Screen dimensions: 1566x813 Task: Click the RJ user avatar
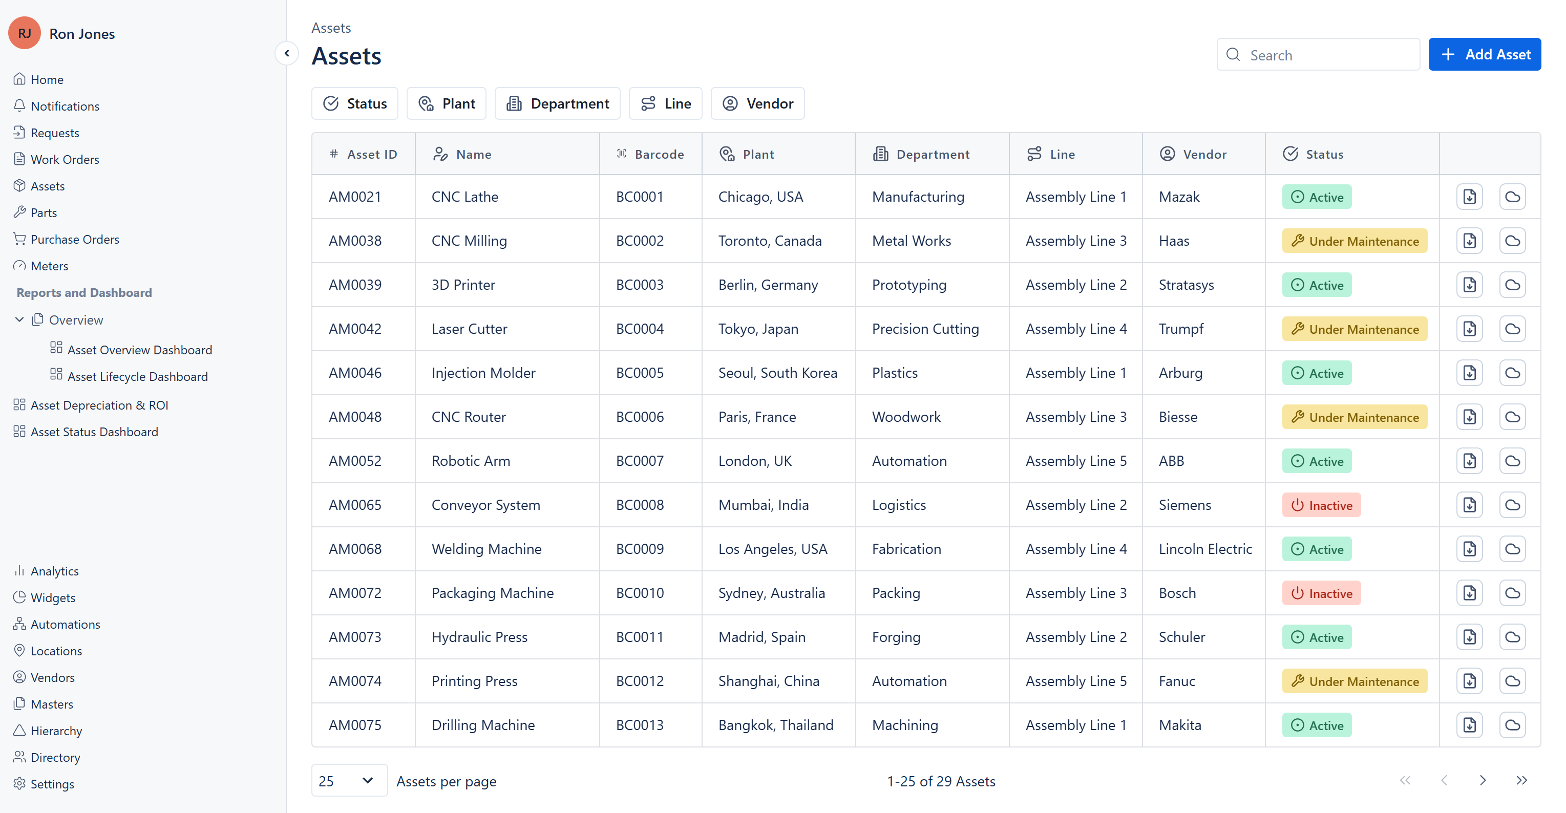(24, 33)
